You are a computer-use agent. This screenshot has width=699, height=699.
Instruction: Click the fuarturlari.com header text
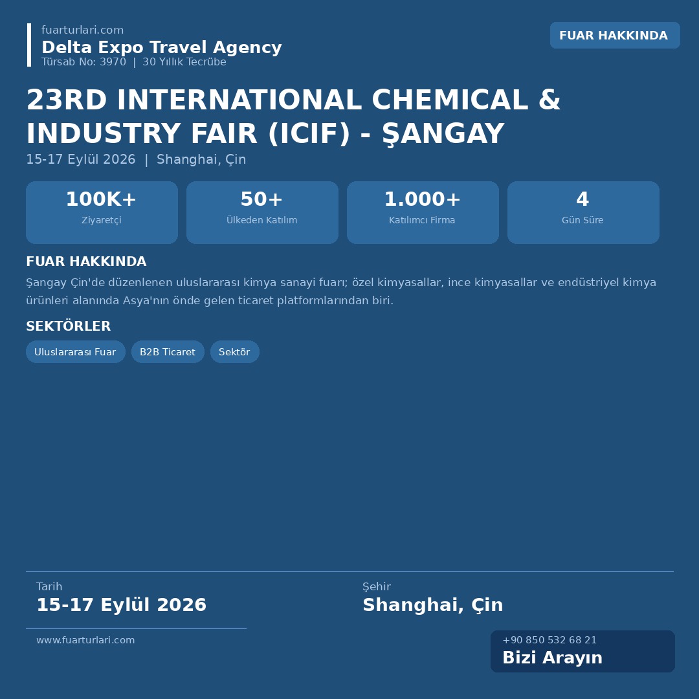[82, 30]
